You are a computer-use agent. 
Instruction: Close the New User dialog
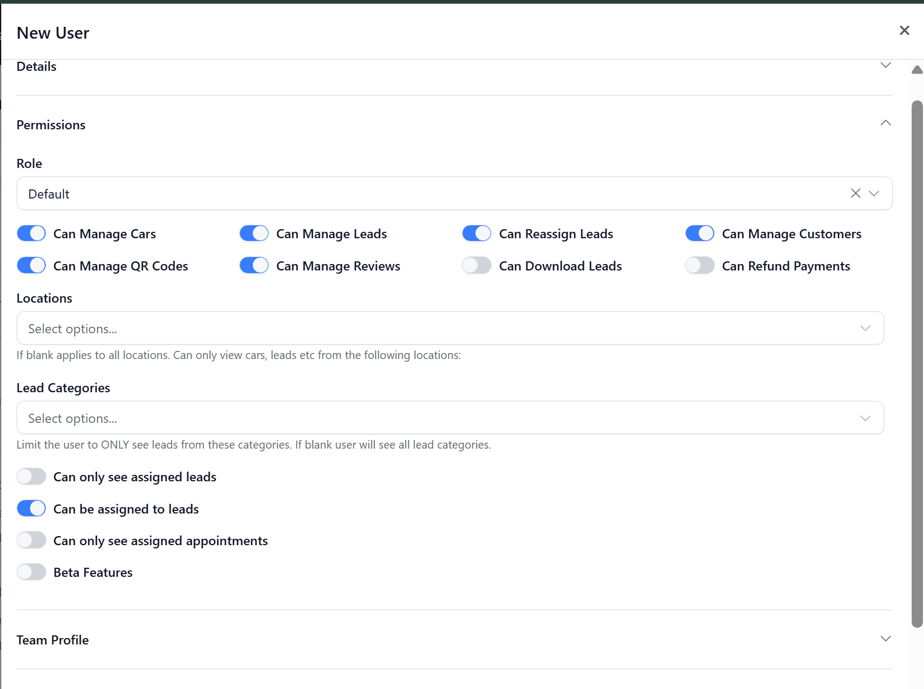coord(904,31)
